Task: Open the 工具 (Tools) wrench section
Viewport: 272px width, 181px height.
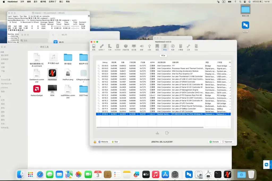Action: (x=188, y=47)
